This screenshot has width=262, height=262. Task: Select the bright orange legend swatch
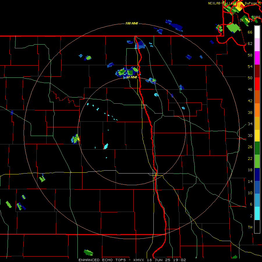[x=257, y=110]
